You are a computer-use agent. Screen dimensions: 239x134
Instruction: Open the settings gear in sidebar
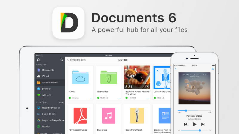point(38,60)
